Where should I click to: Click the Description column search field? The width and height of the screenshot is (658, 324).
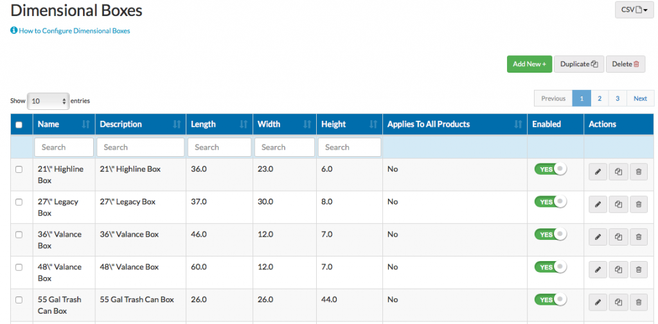(140, 147)
